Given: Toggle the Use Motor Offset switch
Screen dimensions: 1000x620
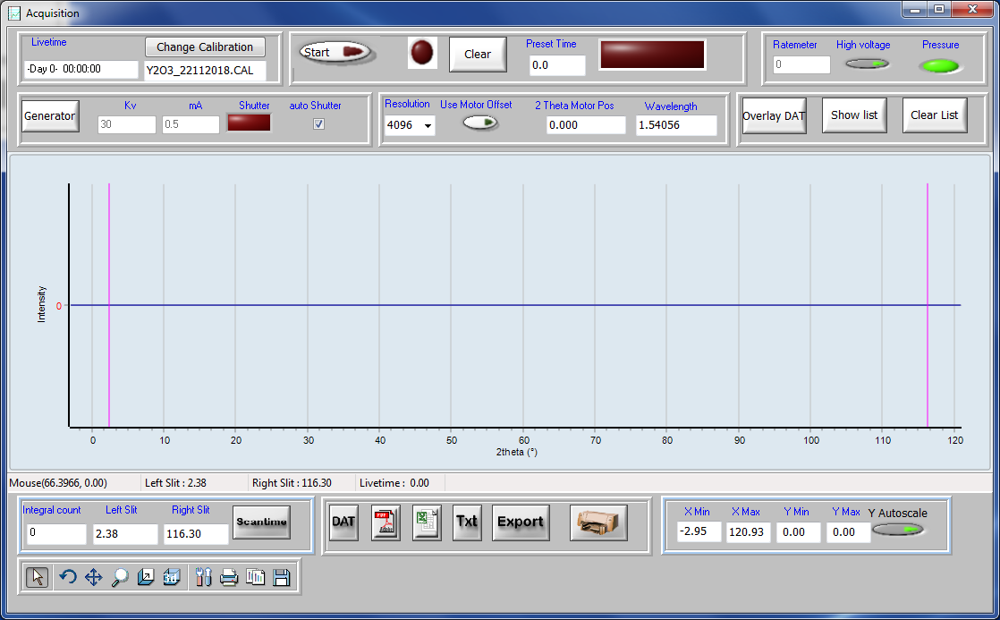Looking at the screenshot, I should click(x=480, y=123).
